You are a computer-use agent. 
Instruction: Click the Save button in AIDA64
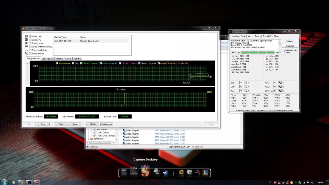tap(75, 124)
